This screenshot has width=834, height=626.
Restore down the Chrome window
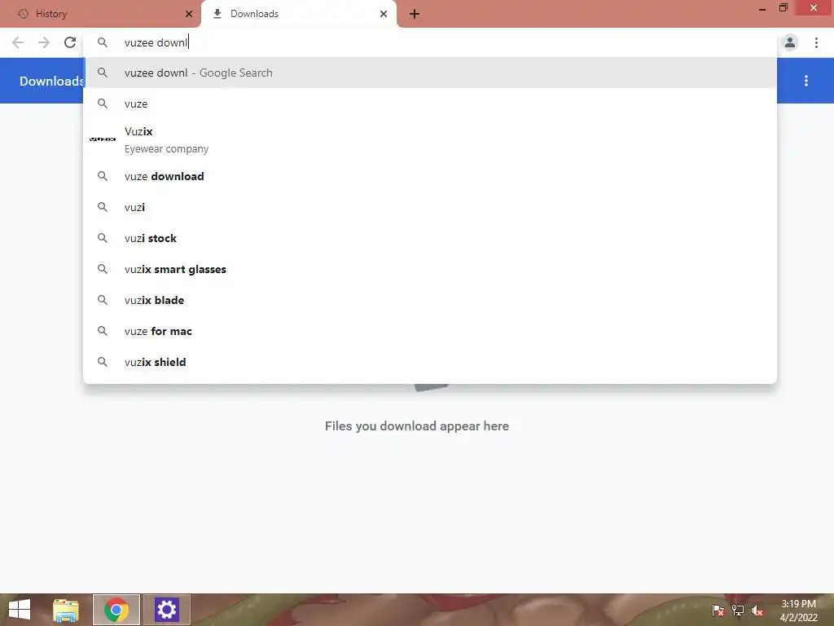784,8
